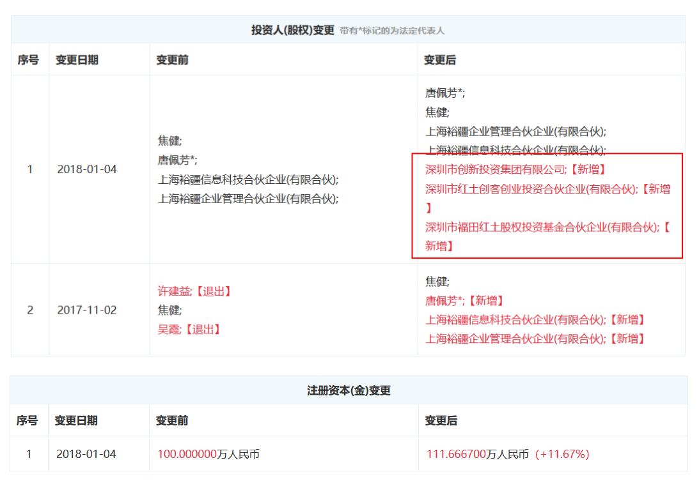Click the 111.666700万人民币 value
The width and height of the screenshot is (699, 488).
click(x=478, y=454)
